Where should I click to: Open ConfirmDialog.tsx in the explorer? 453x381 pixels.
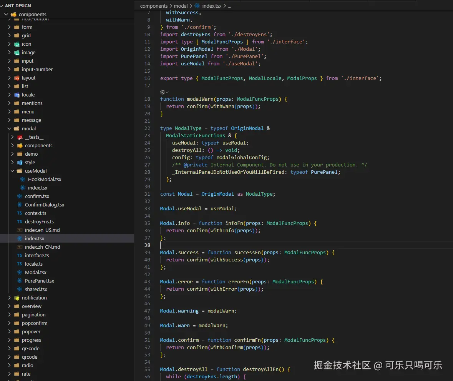click(45, 205)
